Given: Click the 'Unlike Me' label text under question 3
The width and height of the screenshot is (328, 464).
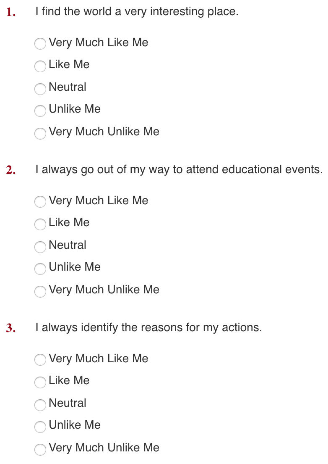Looking at the screenshot, I should point(74,425).
